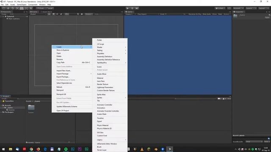Select Material in the Create submenu
271x152 pixels.
click(110, 78)
